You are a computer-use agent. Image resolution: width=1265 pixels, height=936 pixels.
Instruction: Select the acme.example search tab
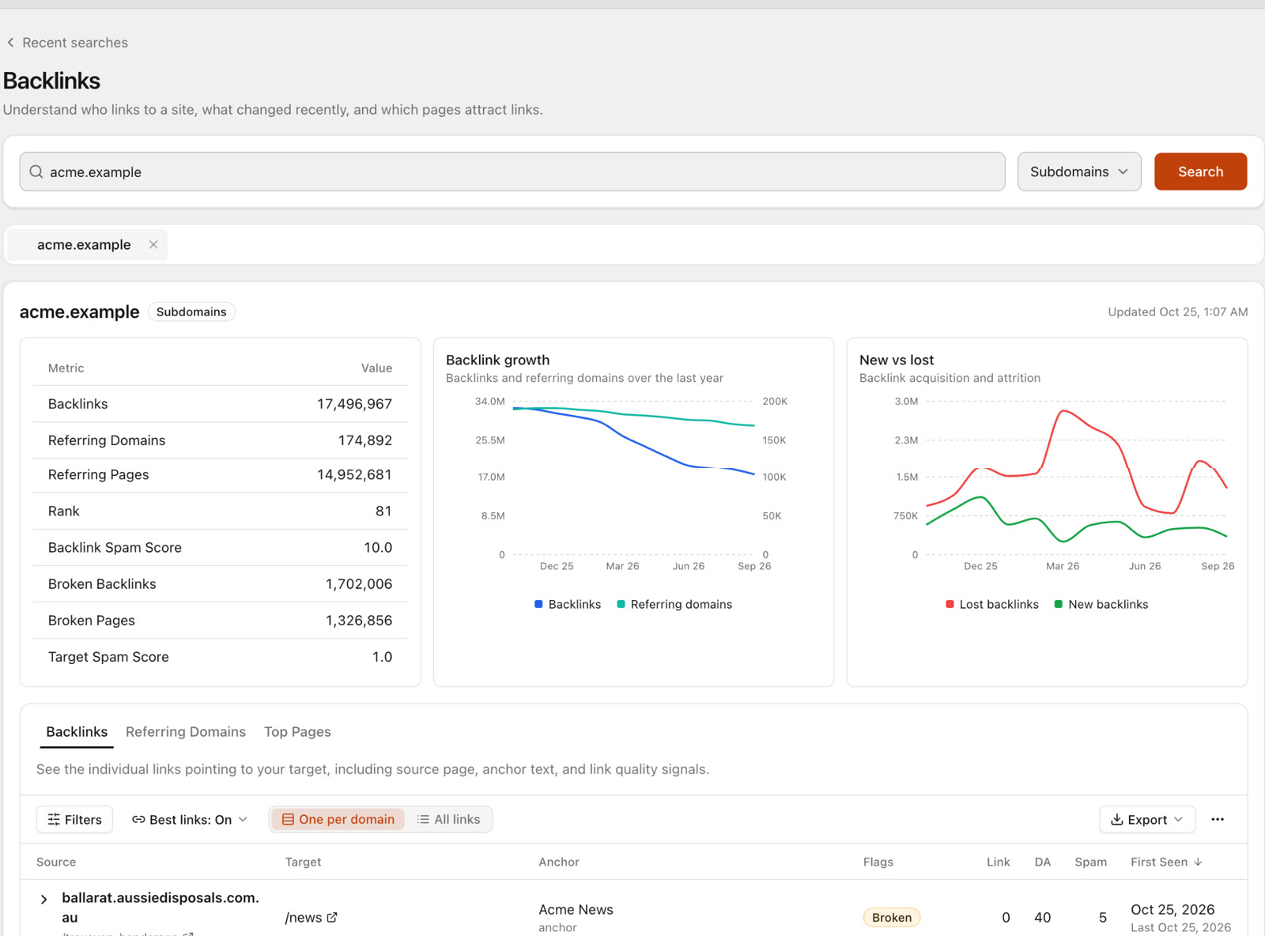click(x=84, y=245)
